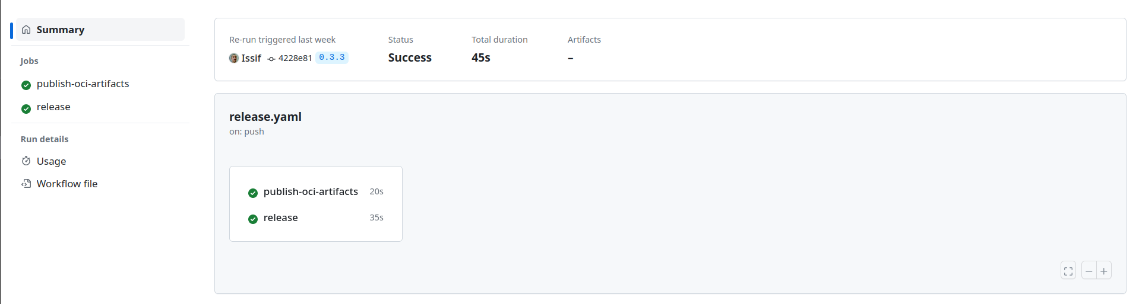Click the Summary home icon
The height and width of the screenshot is (304, 1139).
pos(26,30)
